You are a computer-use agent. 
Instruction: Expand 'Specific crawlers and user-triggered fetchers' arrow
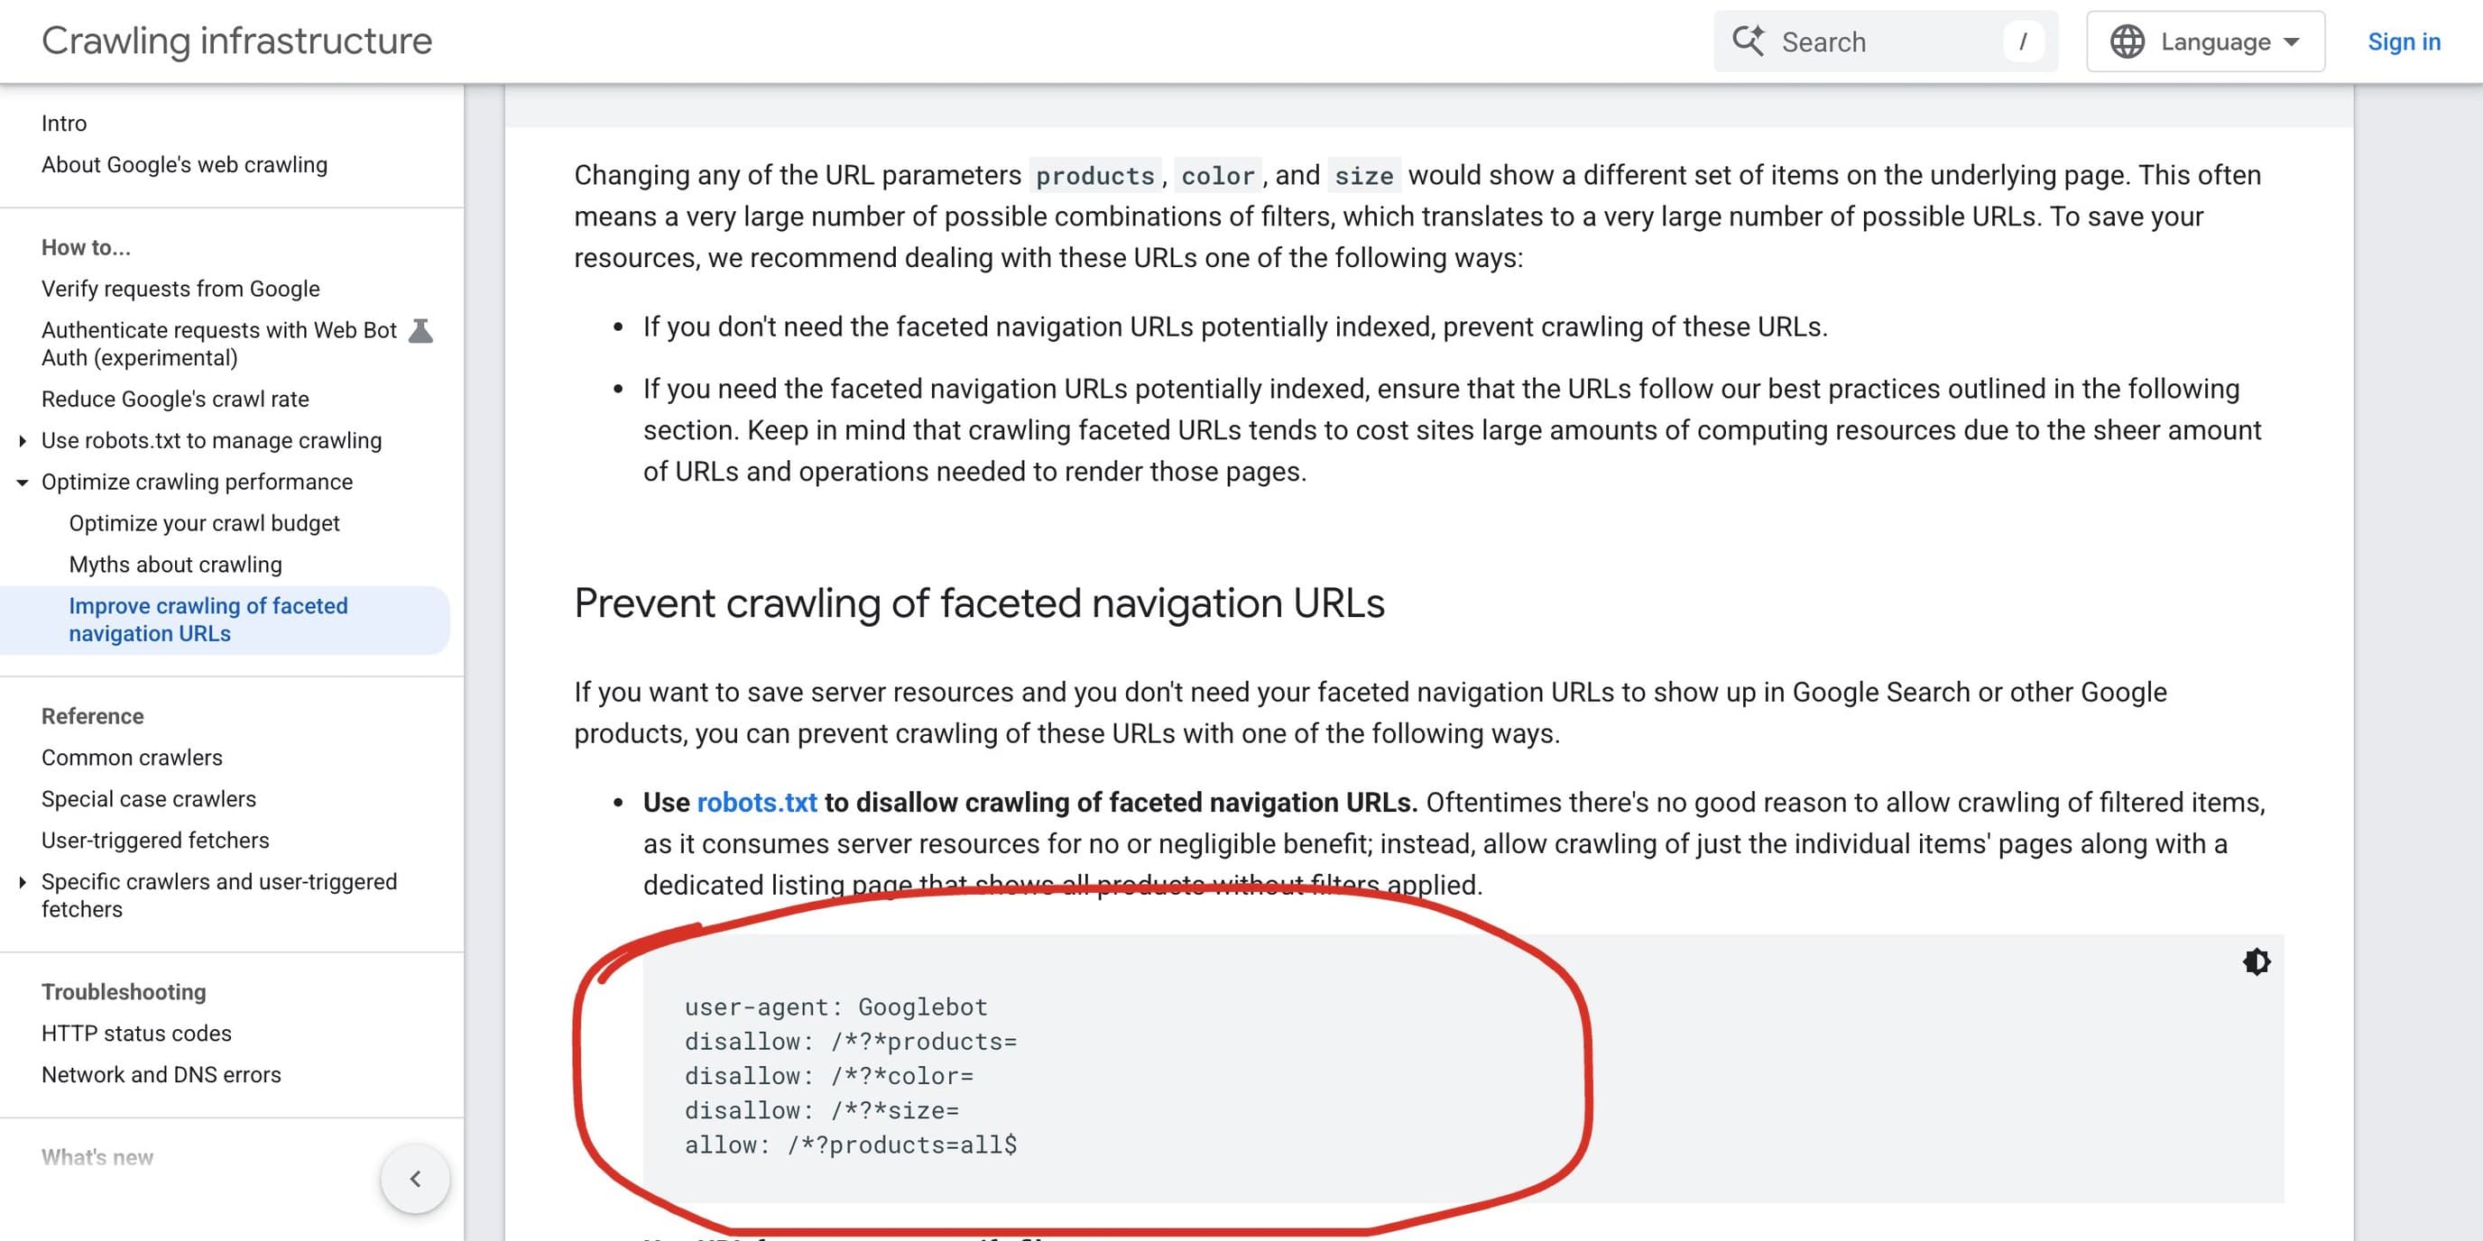click(23, 882)
